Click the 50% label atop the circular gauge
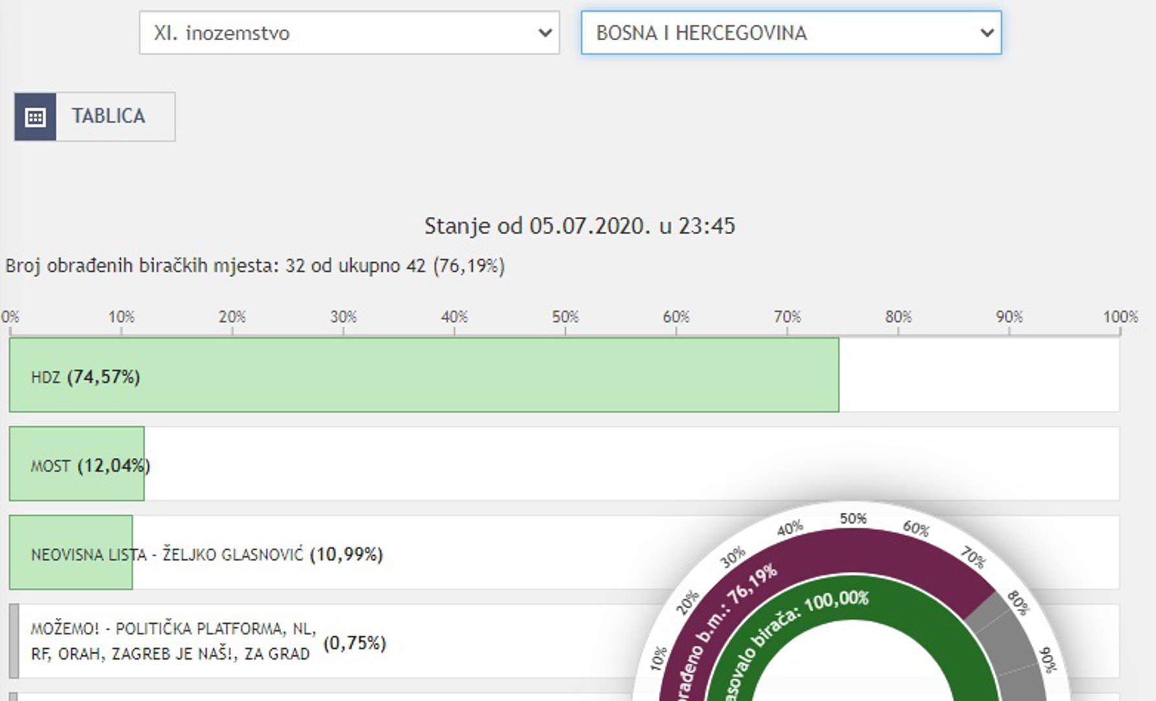The width and height of the screenshot is (1156, 701). pyautogui.click(x=852, y=519)
